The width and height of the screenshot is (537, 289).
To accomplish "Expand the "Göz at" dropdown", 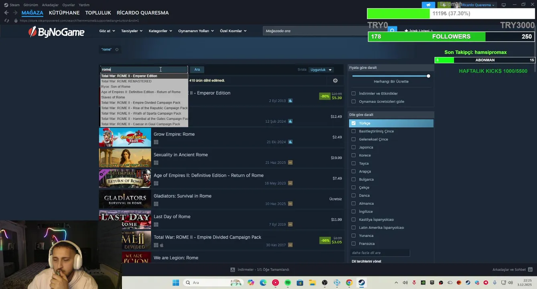I will point(107,31).
